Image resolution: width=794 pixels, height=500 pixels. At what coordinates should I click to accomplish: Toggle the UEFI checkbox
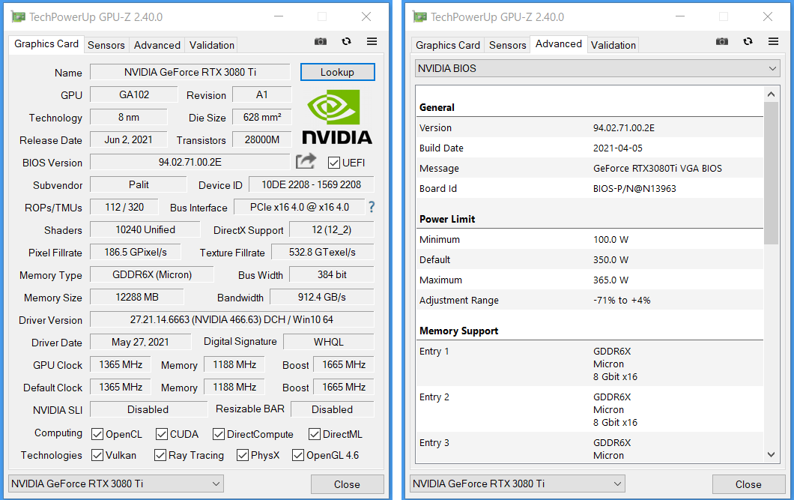[x=333, y=163]
